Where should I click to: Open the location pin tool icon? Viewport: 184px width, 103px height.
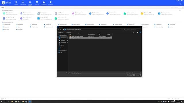coord(21,13)
